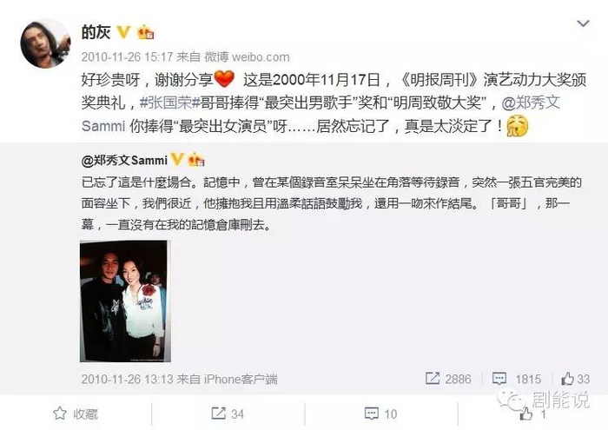
Task: Open the post options chevron menu
Action: [583, 23]
